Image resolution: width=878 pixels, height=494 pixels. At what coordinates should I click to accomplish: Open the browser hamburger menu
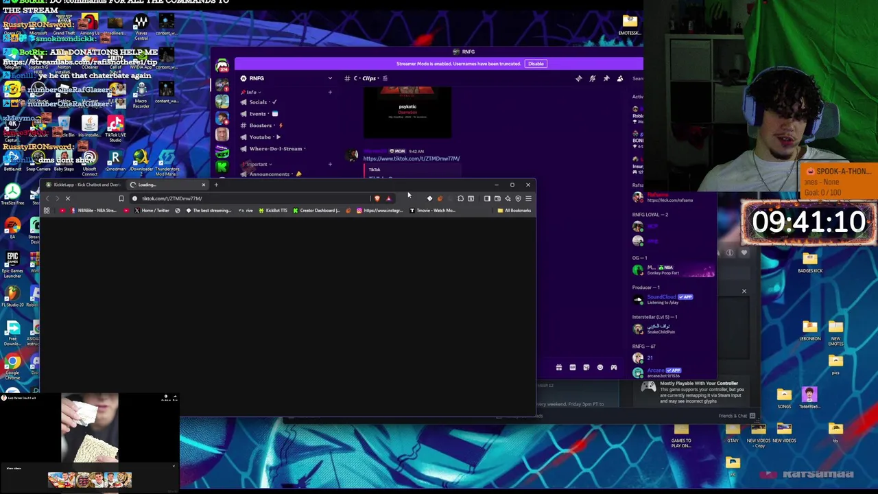click(528, 198)
